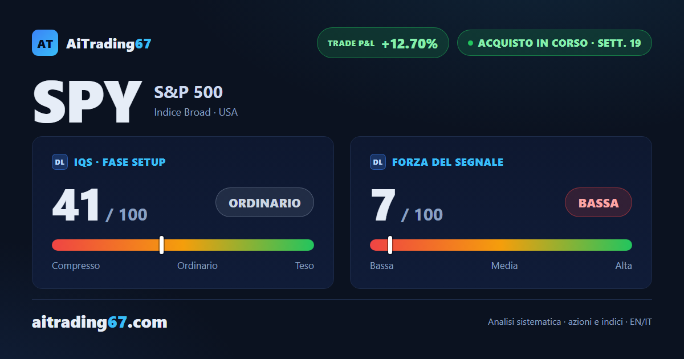
Task: Open the Trade P&L +12.70% badge
Action: (x=383, y=43)
